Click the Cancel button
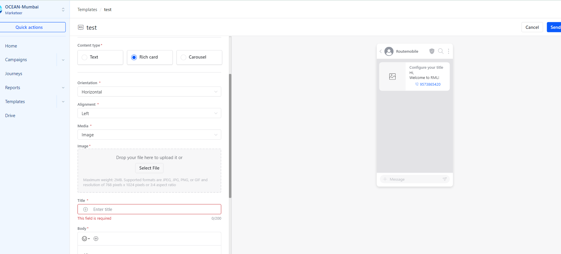 click(532, 27)
